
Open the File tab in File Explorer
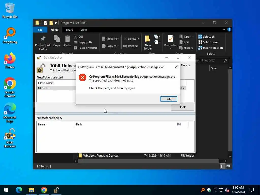click(40, 30)
